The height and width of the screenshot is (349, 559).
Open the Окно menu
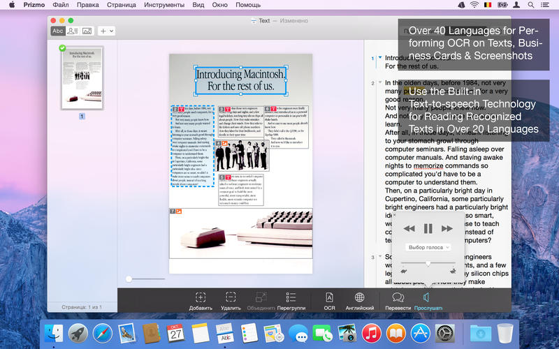[x=219, y=5]
